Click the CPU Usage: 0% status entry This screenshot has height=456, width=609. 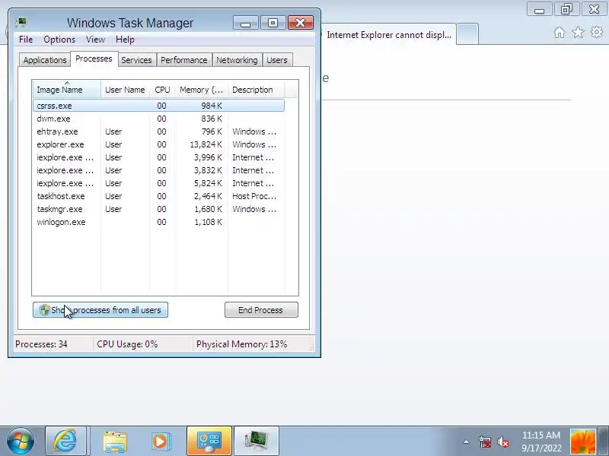(x=127, y=344)
